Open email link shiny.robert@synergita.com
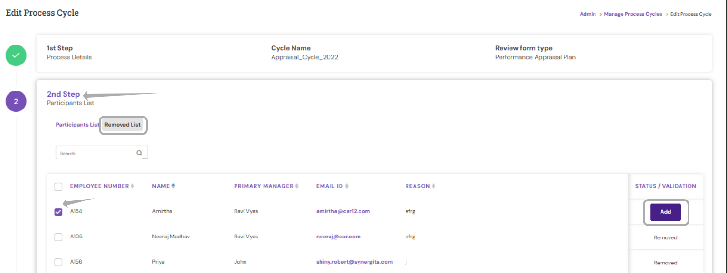The height and width of the screenshot is (273, 727). [x=354, y=262]
